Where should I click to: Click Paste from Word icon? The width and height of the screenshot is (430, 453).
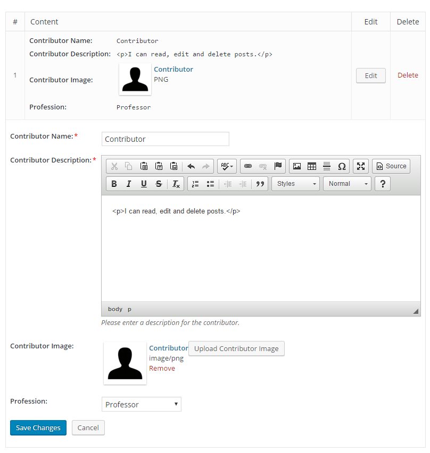(173, 166)
